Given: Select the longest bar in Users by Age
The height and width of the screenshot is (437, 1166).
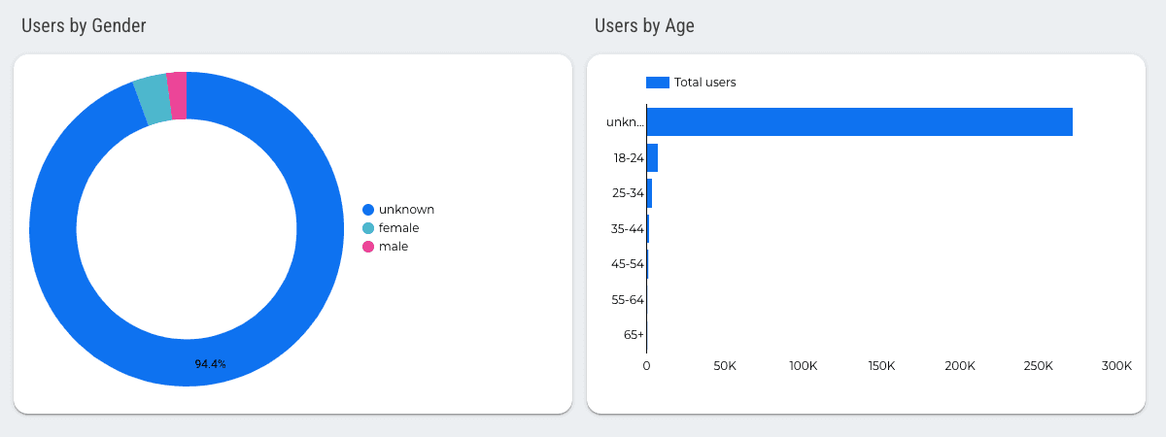Looking at the screenshot, I should tap(859, 122).
